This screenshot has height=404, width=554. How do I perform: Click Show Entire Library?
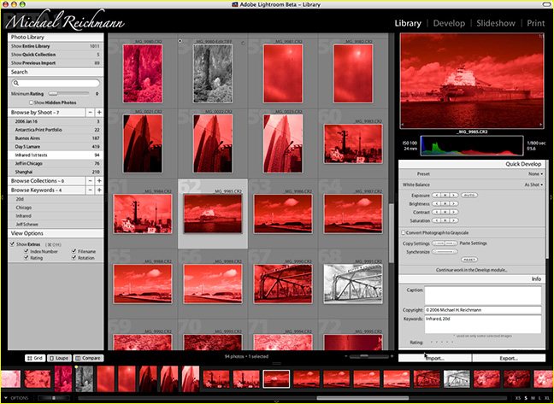click(x=56, y=46)
